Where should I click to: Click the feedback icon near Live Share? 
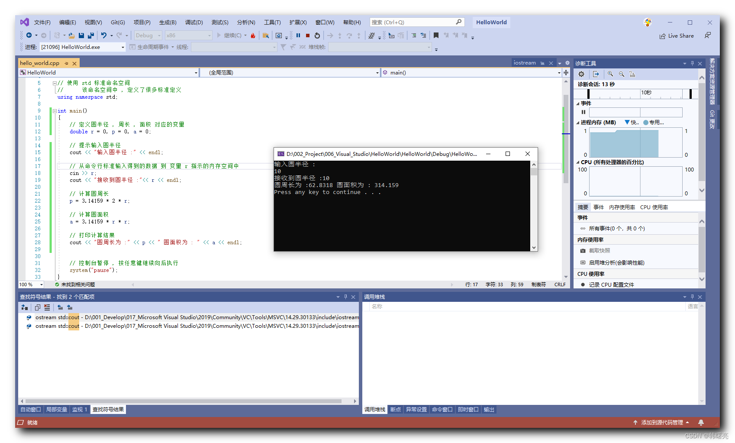click(708, 36)
